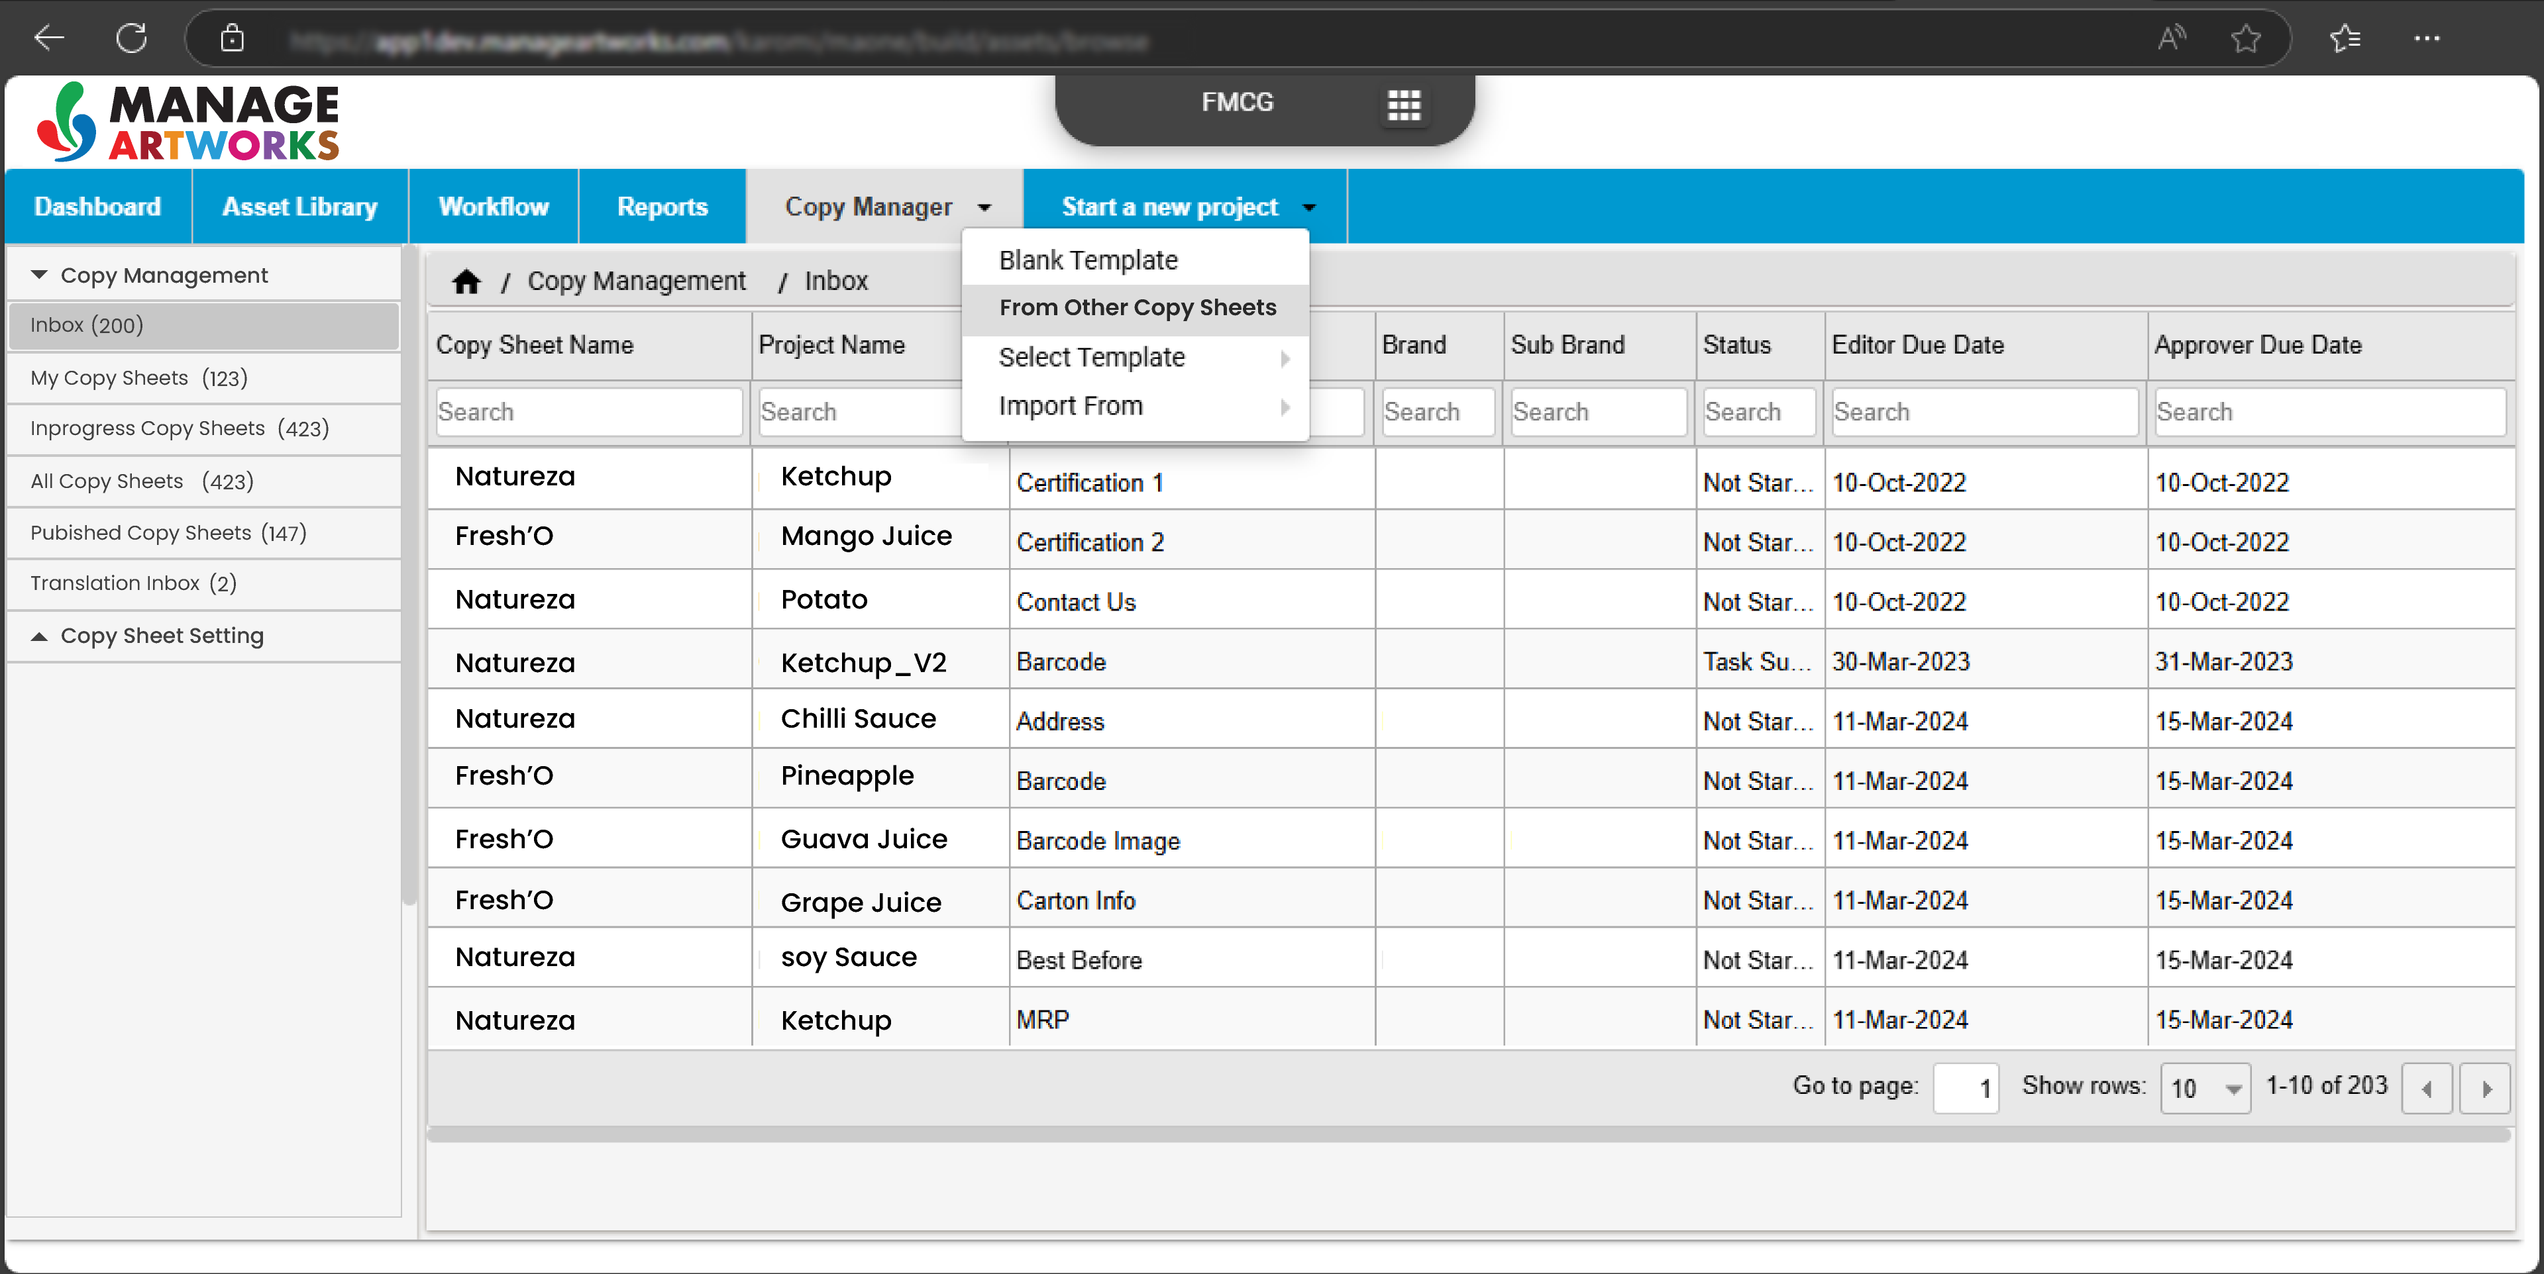Open My Copy Sheets (123)

tap(203, 378)
